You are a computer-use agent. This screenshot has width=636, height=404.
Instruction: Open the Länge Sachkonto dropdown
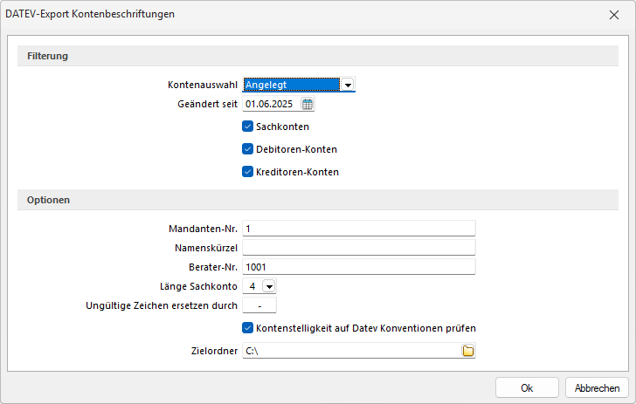(x=268, y=285)
